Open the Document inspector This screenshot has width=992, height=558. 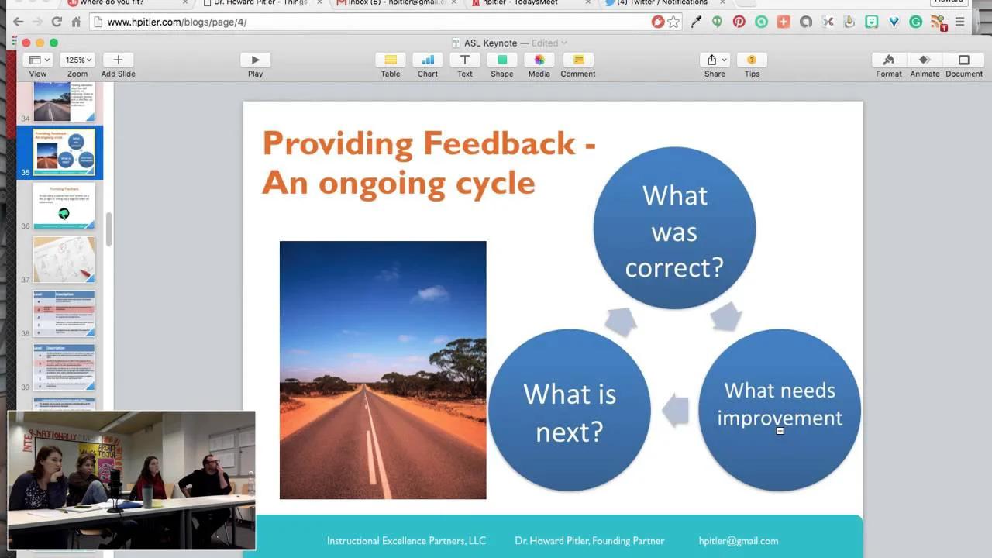coord(963,60)
